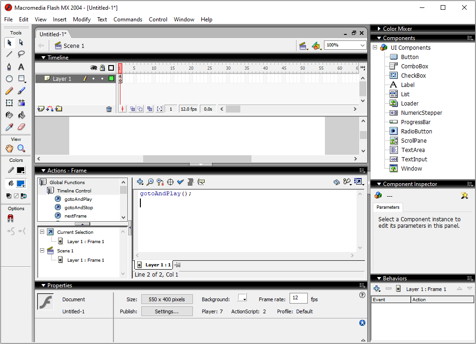Select the Zoom magnifier tool

pos(21,148)
